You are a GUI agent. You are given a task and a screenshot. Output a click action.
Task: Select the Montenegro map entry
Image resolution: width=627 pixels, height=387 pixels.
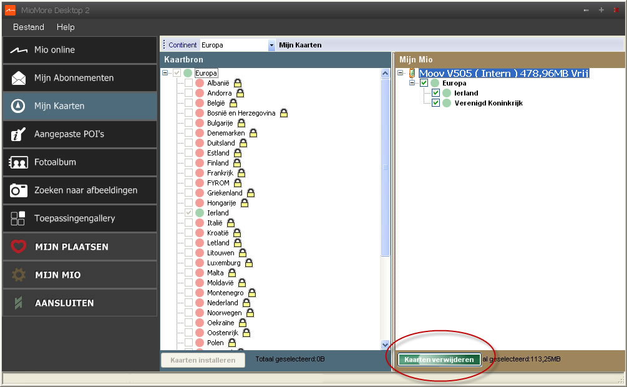(x=225, y=293)
